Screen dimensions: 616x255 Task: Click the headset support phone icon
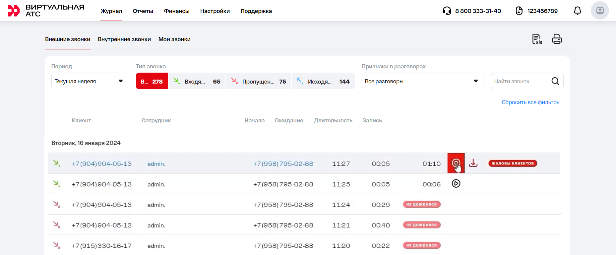pos(447,11)
